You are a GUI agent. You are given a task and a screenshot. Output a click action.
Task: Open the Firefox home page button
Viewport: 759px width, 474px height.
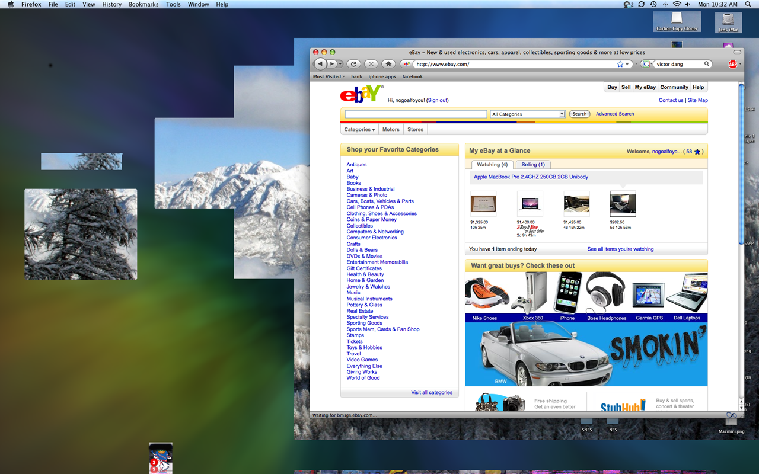click(x=388, y=64)
